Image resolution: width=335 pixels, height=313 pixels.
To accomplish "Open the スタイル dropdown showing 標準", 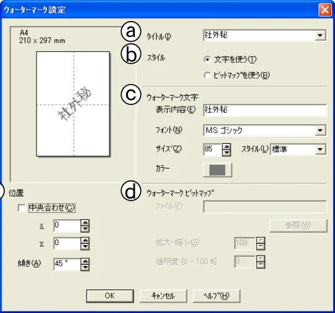I will click(320, 149).
